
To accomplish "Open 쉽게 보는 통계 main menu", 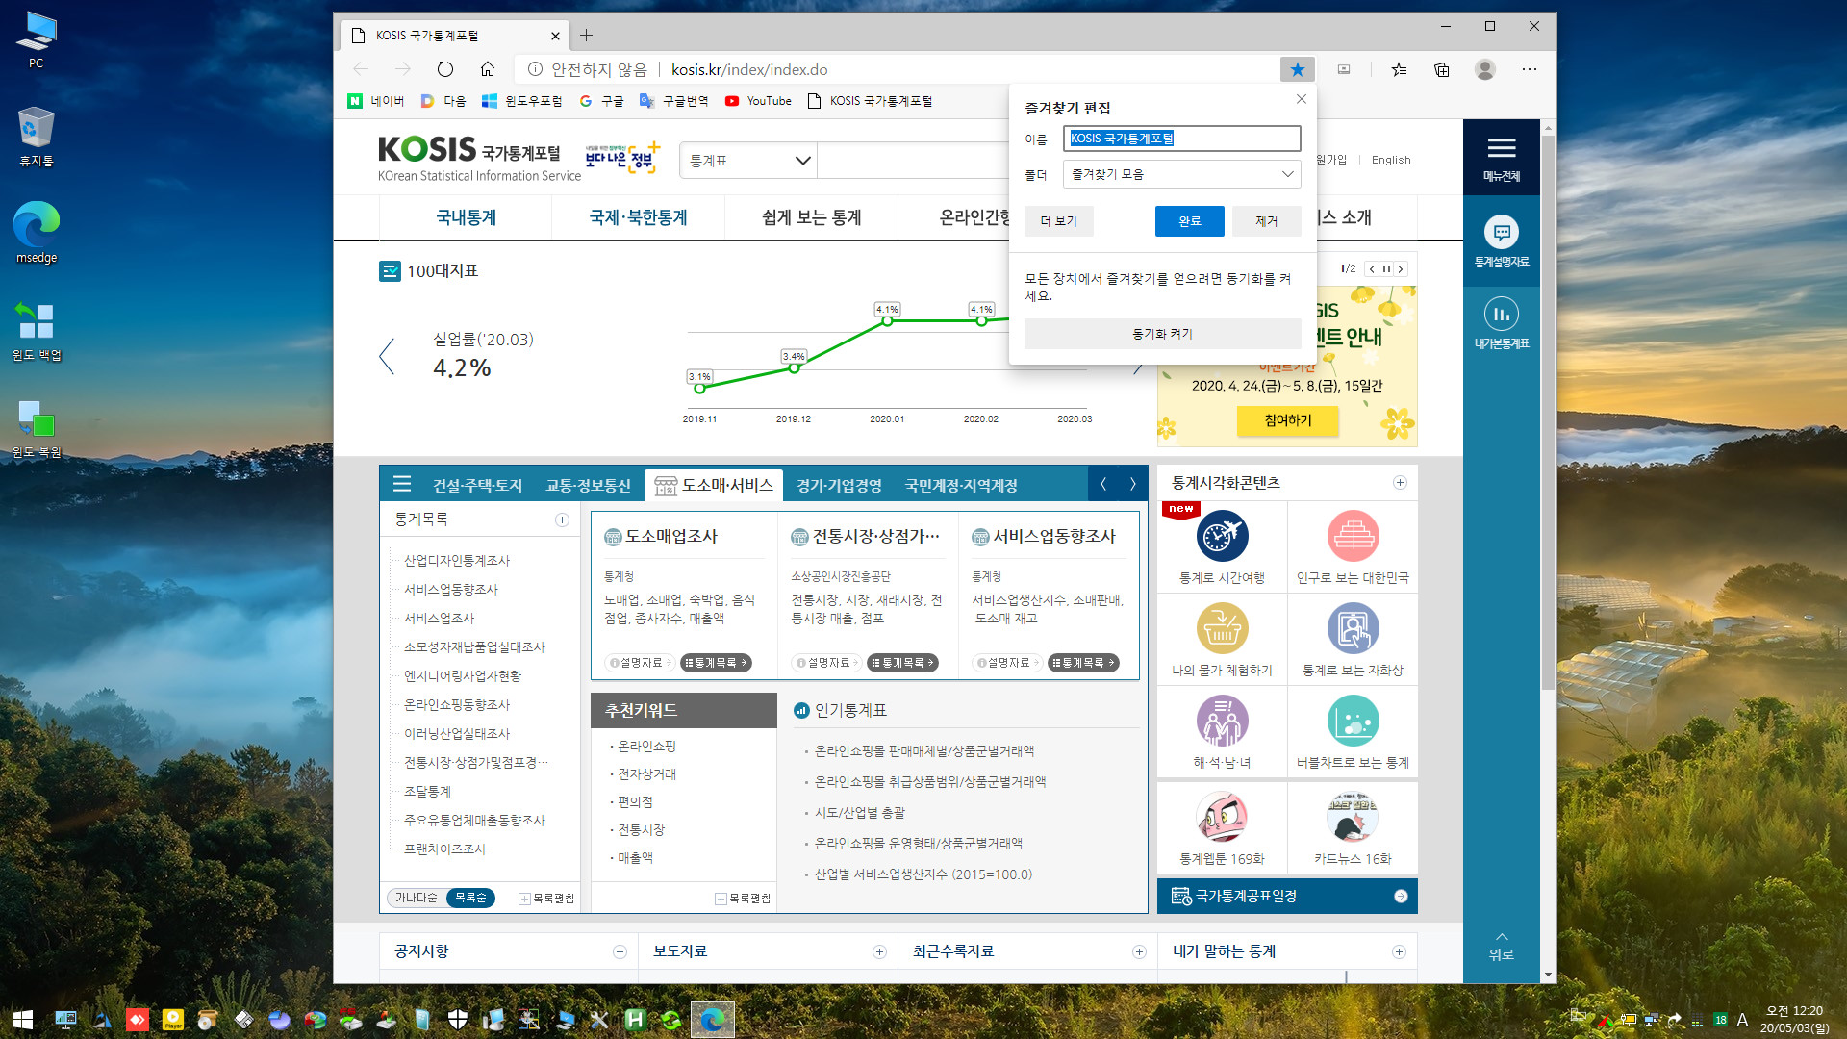I will click(811, 217).
